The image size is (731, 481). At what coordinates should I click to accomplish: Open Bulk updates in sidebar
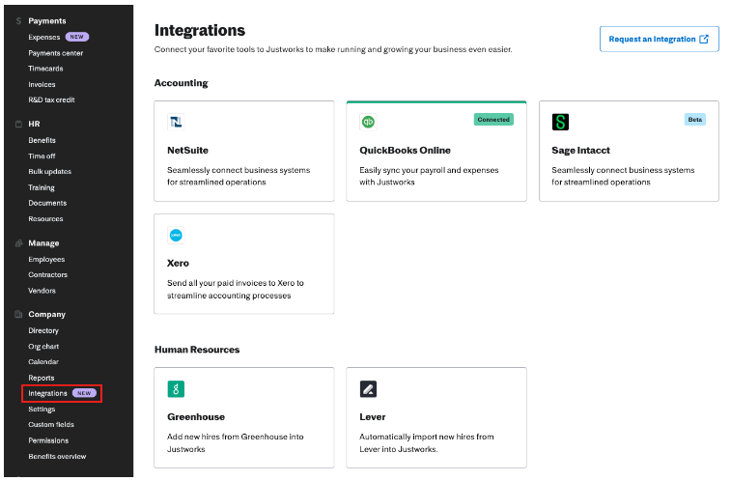[49, 172]
